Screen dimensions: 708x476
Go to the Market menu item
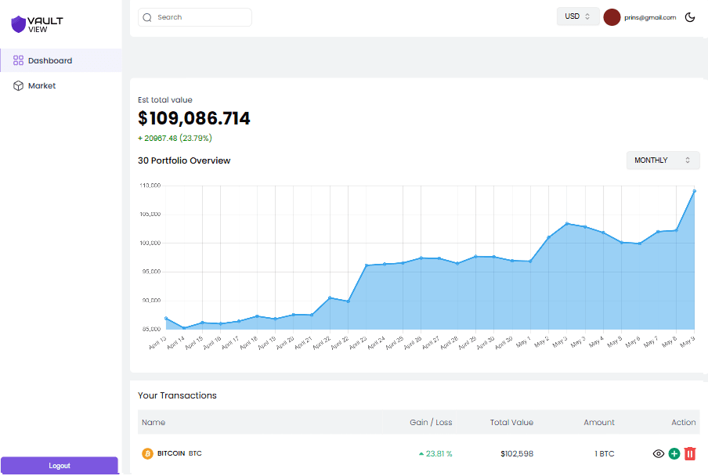tap(42, 86)
